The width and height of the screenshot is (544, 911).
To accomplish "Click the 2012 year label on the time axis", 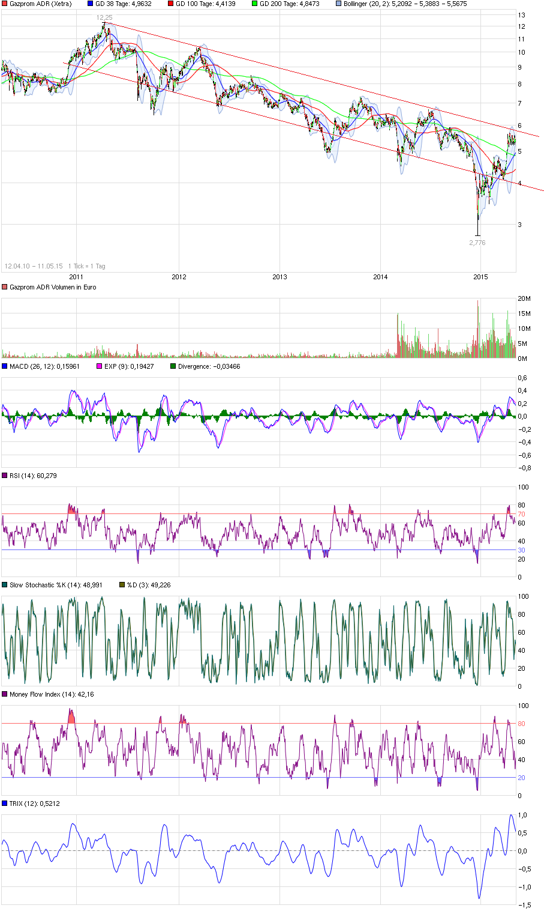I will [x=179, y=277].
